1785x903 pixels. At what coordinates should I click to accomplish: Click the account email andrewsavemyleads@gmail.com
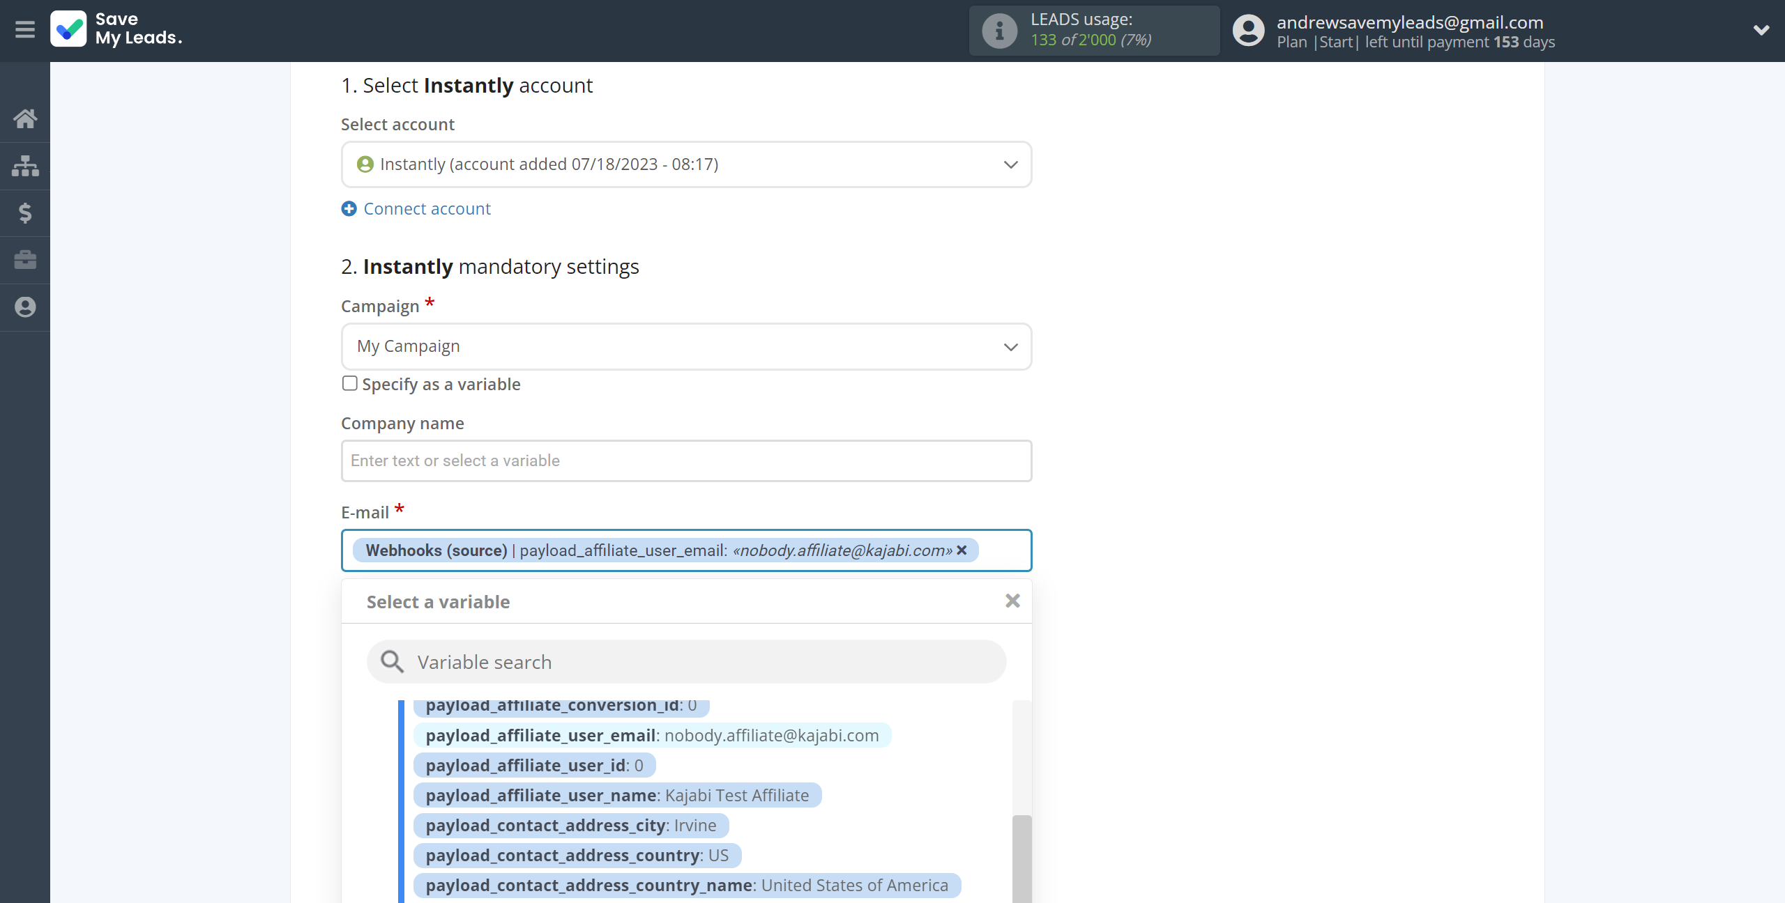tap(1410, 22)
